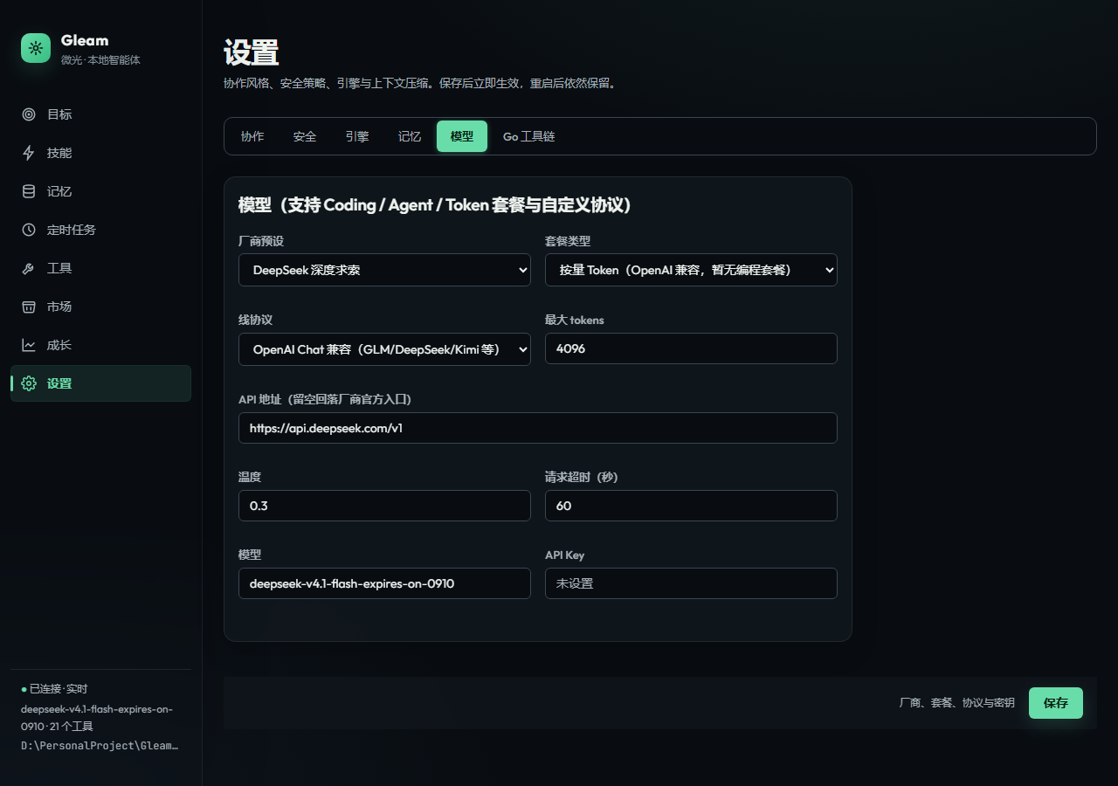
Task: Click the store icon beside 市场
Action: (29, 307)
